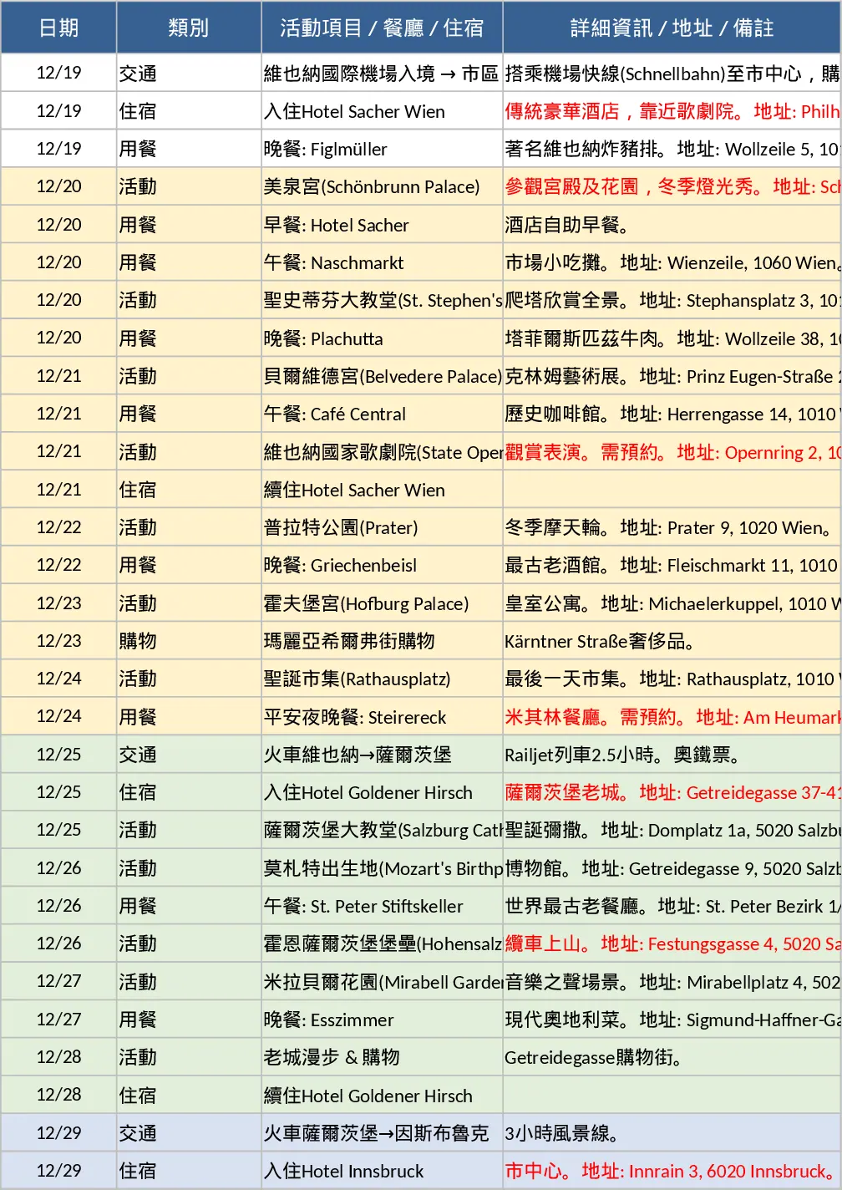Select the 瑪麗亞希爾弗街購物 cell
842x1190 pixels.
point(382,641)
